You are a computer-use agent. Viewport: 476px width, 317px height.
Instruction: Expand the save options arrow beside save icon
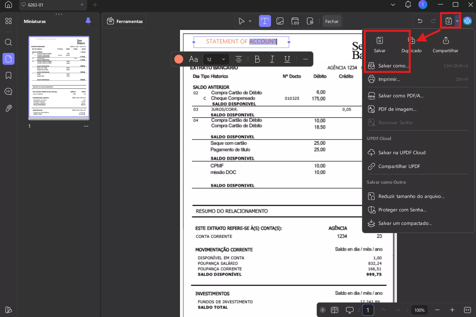[x=457, y=21]
